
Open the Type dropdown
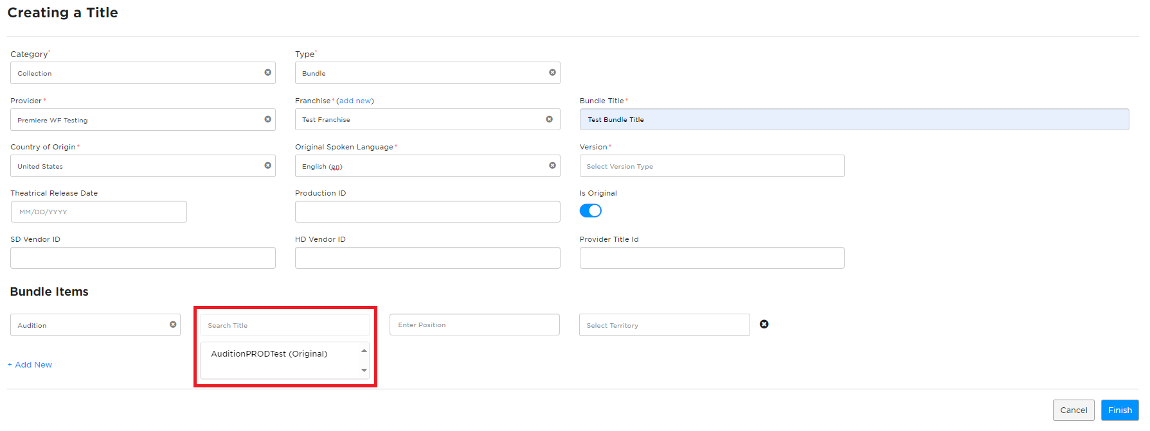[427, 73]
